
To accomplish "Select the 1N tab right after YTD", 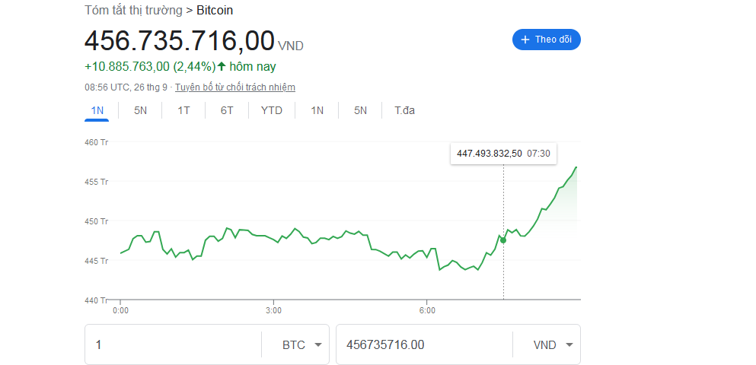I will (317, 111).
